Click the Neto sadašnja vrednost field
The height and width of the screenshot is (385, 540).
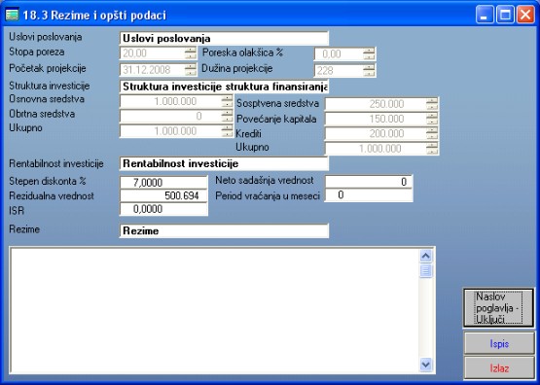pos(369,181)
